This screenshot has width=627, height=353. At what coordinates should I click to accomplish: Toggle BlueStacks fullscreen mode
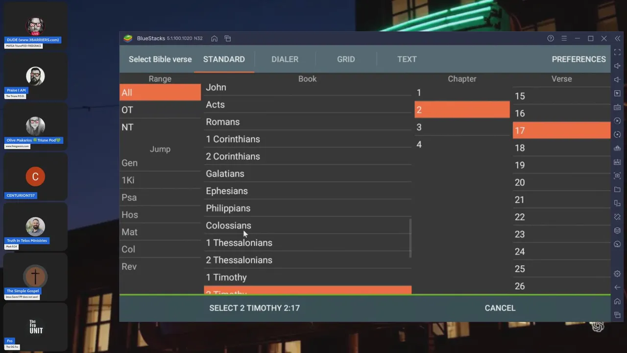[x=617, y=52]
